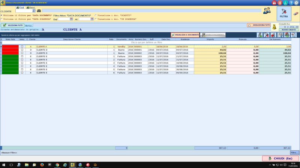Screen dimensions: 300x168
Task: Click SELEZIONA TUTTI button
Action: pos(12,25)
